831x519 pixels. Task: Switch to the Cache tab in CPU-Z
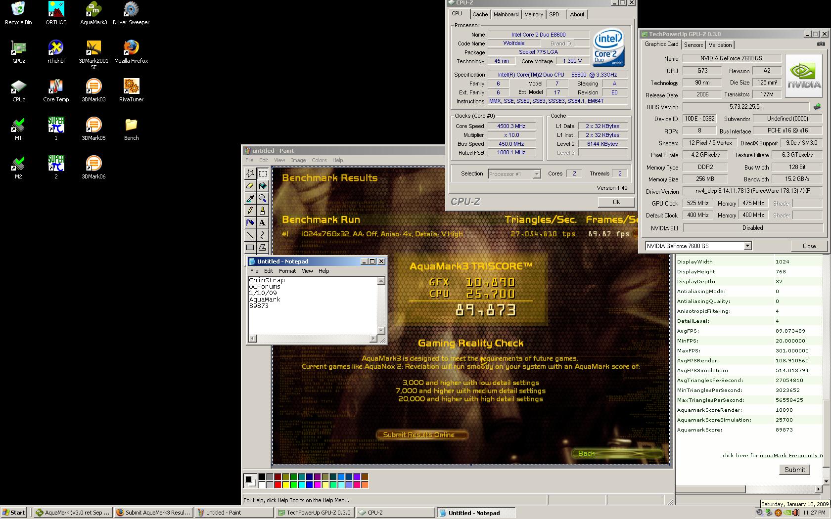coord(480,14)
